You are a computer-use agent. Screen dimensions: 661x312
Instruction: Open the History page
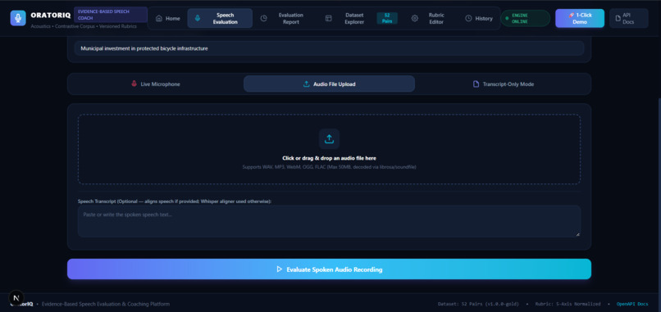coord(479,19)
